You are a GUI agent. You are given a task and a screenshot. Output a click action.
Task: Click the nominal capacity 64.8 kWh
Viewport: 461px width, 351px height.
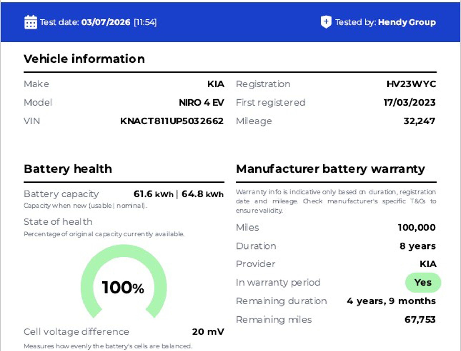pyautogui.click(x=203, y=194)
